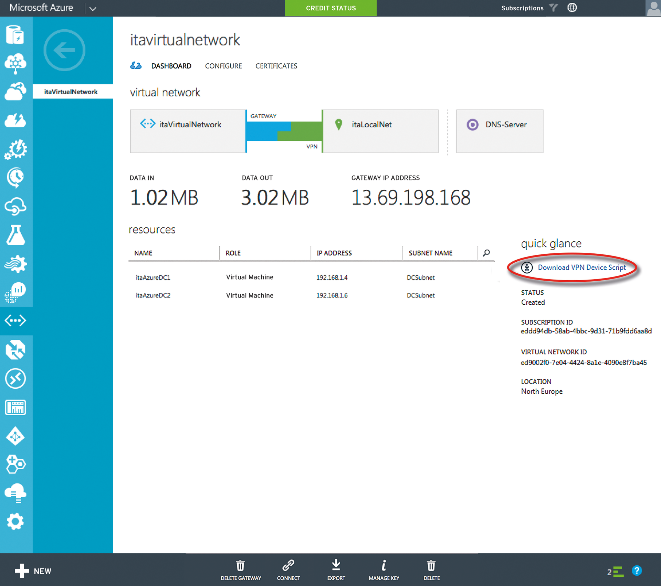
Task: Click the help question mark icon
Action: point(637,571)
